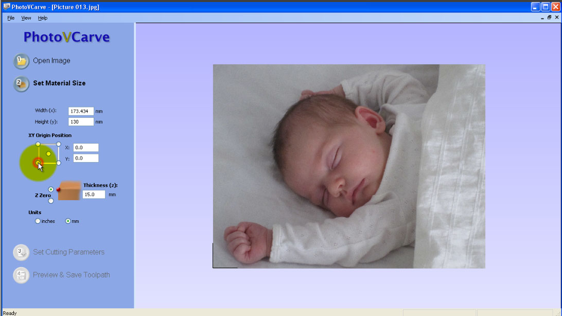Click the Ready status bar text

(10, 313)
